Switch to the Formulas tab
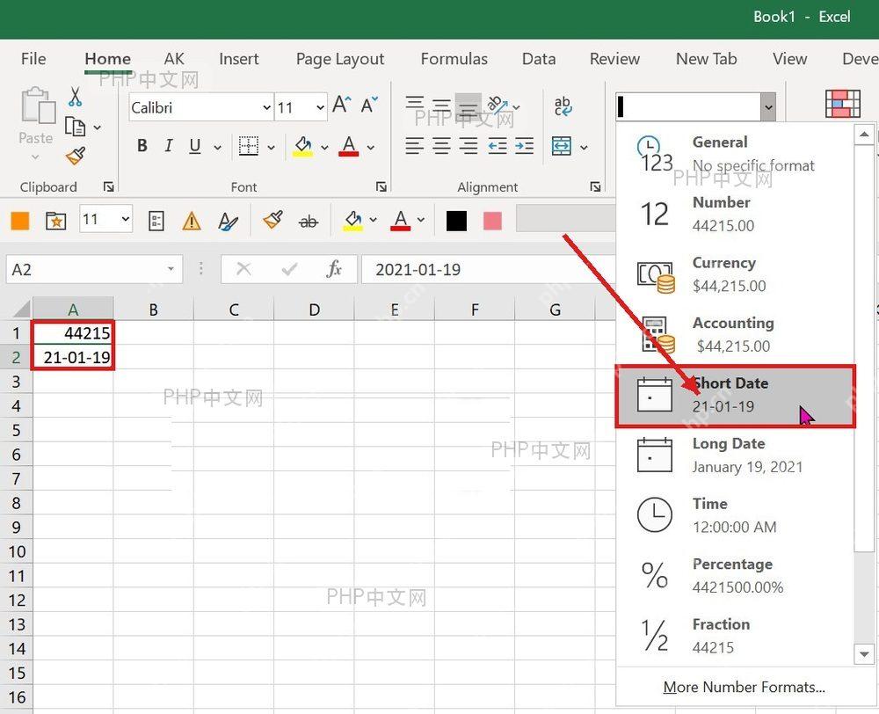Viewport: 879px width, 714px height. click(x=454, y=59)
